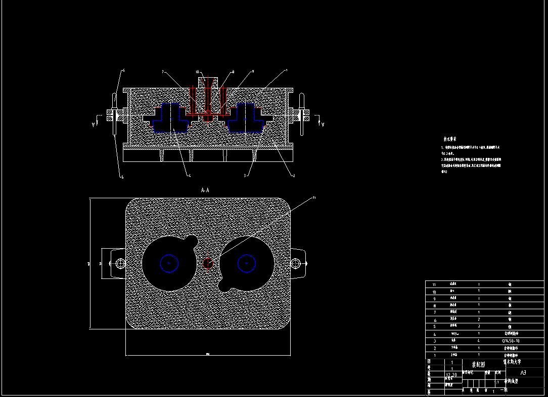Select callout number 11 beside the plan view

pos(314,198)
